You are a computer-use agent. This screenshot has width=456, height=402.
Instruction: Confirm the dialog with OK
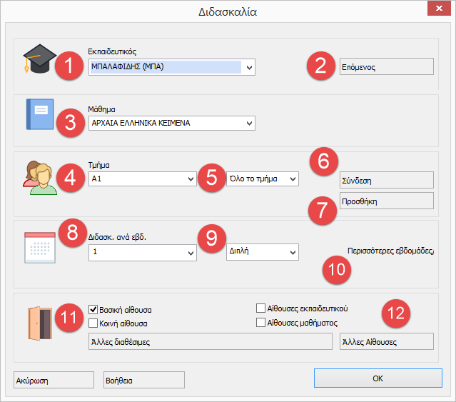click(378, 378)
